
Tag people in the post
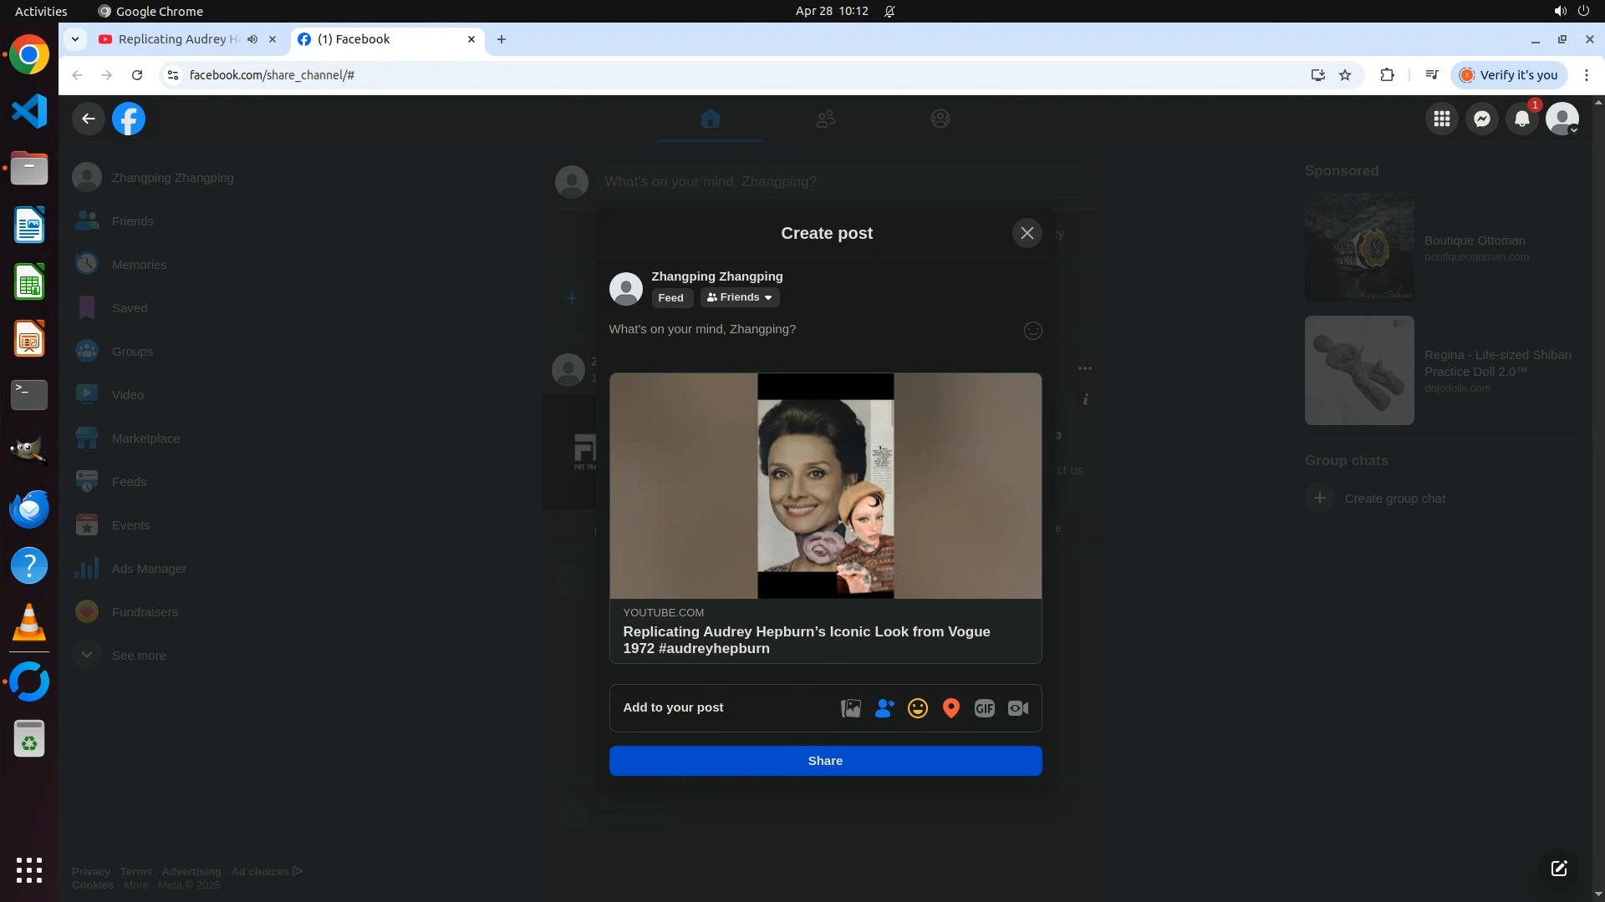click(884, 708)
